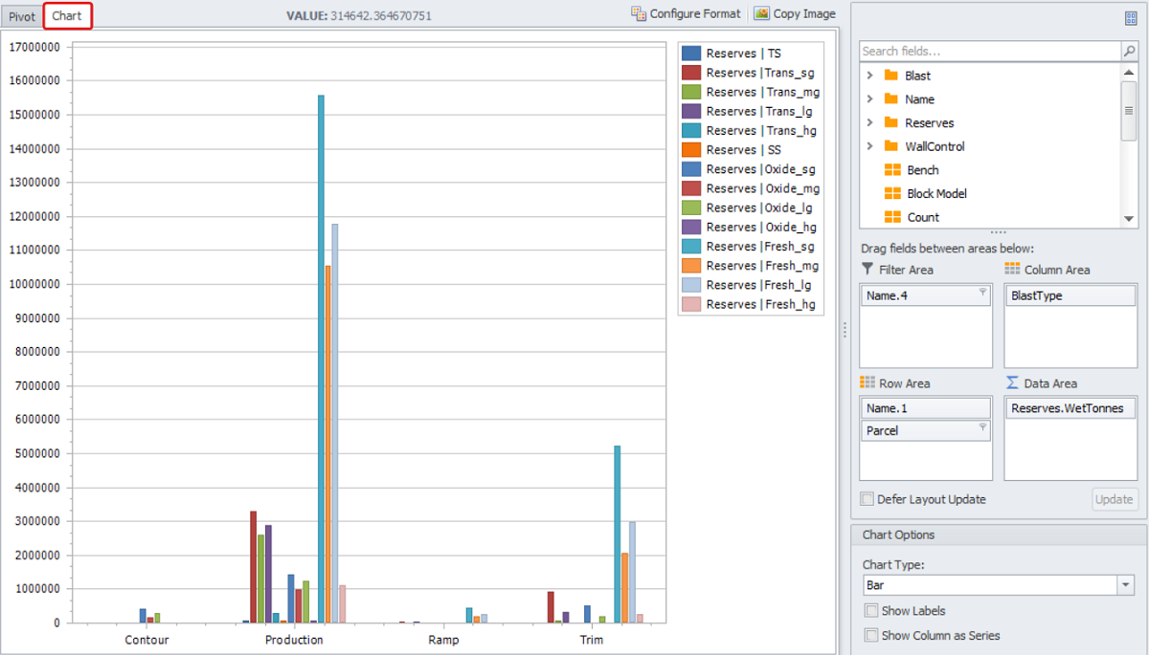This screenshot has height=655, width=1149.
Task: Enable Defer Layout Update checkbox
Action: 867,499
